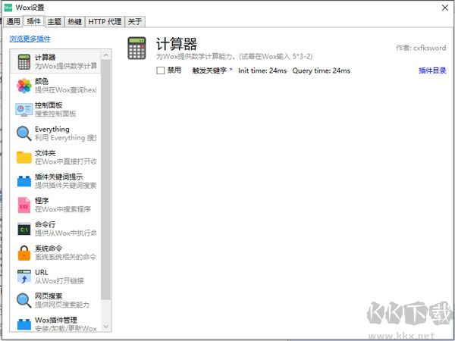Select the 网页搜索 plugin name

pyautogui.click(x=49, y=296)
